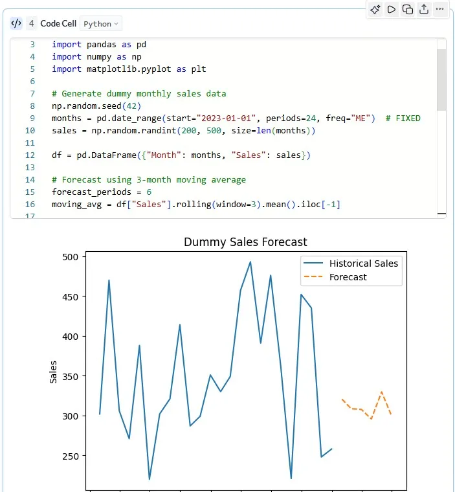Screen dimensions: 455x492
Task: Click the Historical Sales legend entry
Action: (363, 263)
